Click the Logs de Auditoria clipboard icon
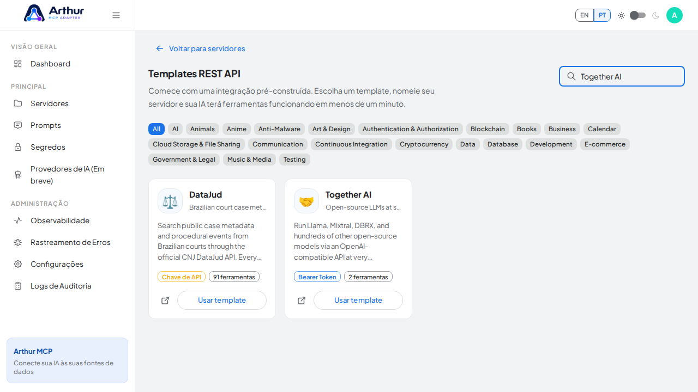698x392 pixels. point(18,286)
